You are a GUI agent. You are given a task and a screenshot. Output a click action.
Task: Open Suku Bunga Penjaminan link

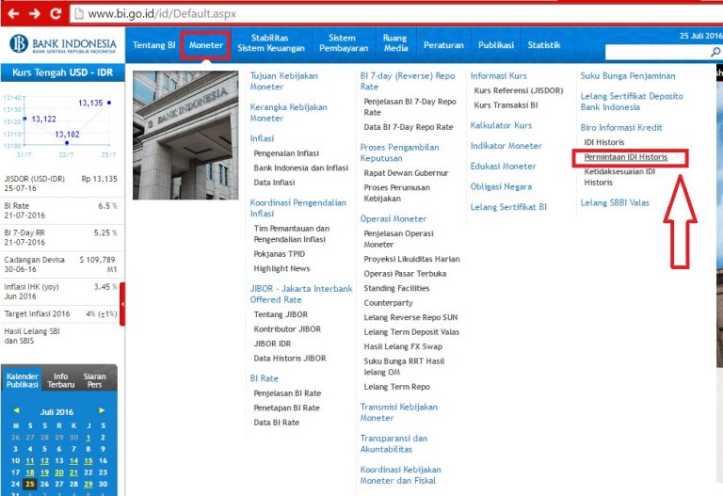pyautogui.click(x=628, y=76)
